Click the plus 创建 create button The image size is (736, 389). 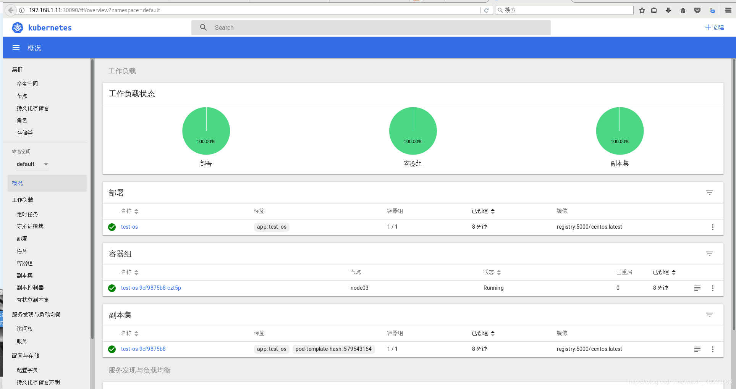click(715, 27)
